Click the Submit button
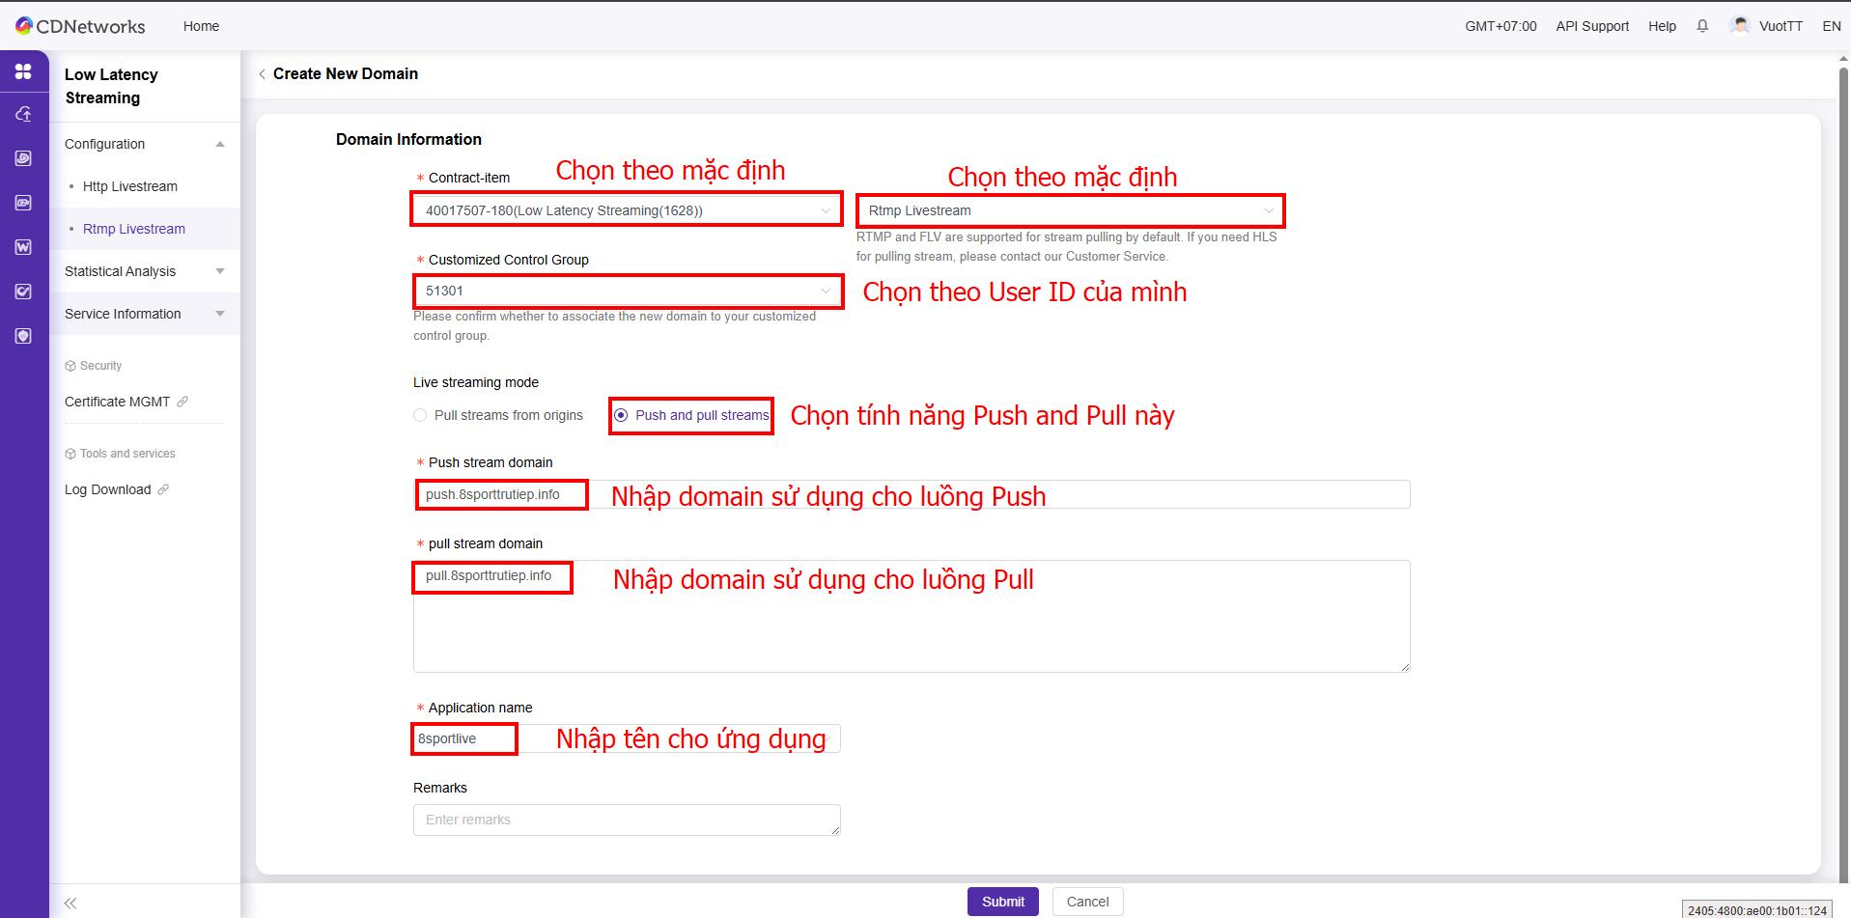This screenshot has width=1851, height=918. (1002, 902)
